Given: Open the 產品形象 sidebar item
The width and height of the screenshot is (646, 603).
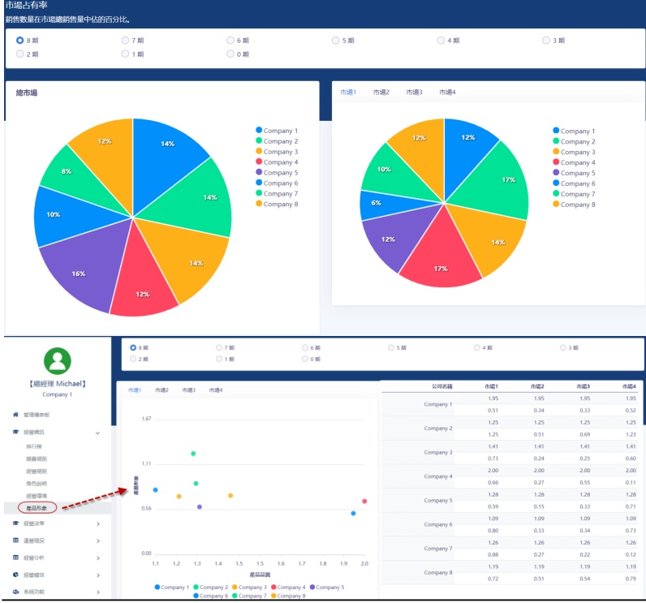Looking at the screenshot, I should (37, 507).
